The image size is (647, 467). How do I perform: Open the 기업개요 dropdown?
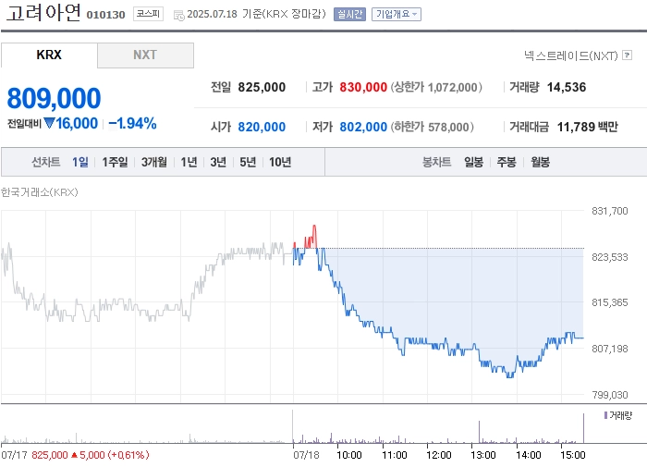(397, 15)
